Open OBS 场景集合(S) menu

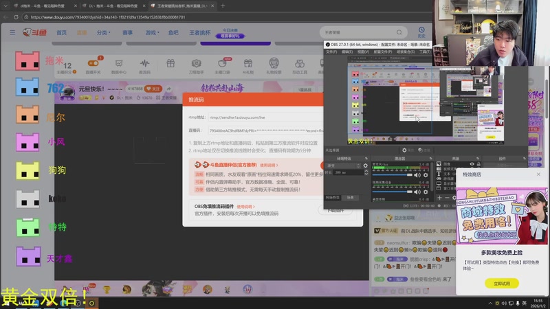(406, 52)
